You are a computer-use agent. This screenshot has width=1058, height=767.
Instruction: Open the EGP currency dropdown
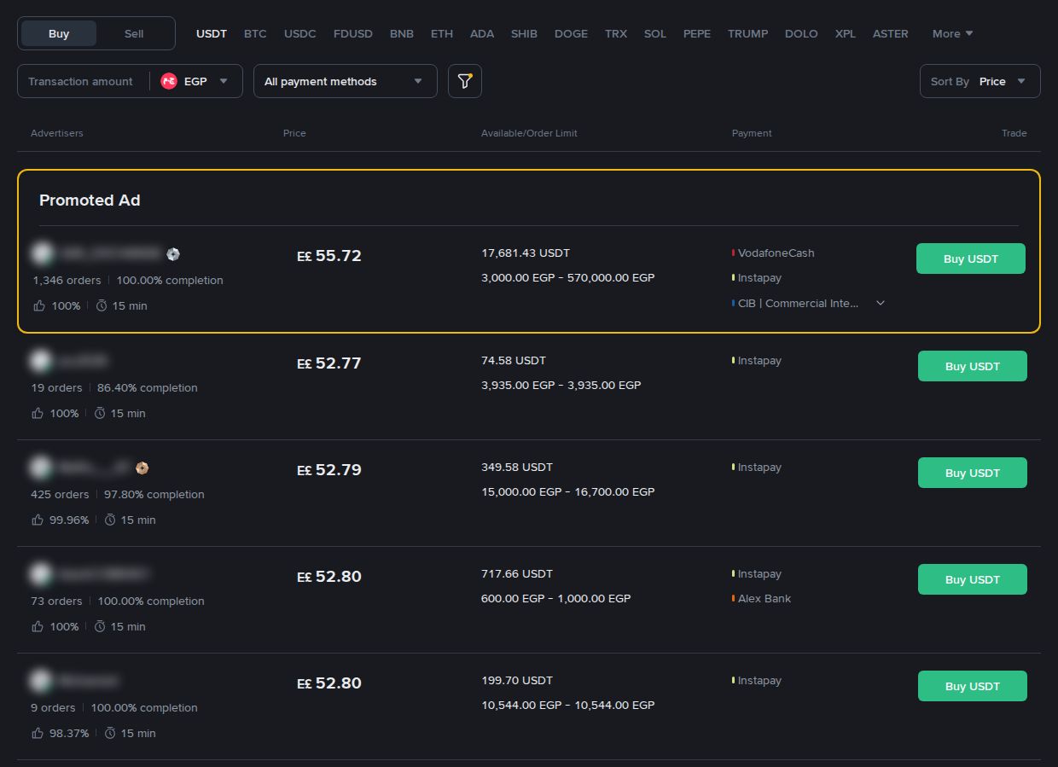(x=195, y=81)
